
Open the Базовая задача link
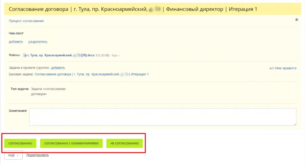(91, 74)
